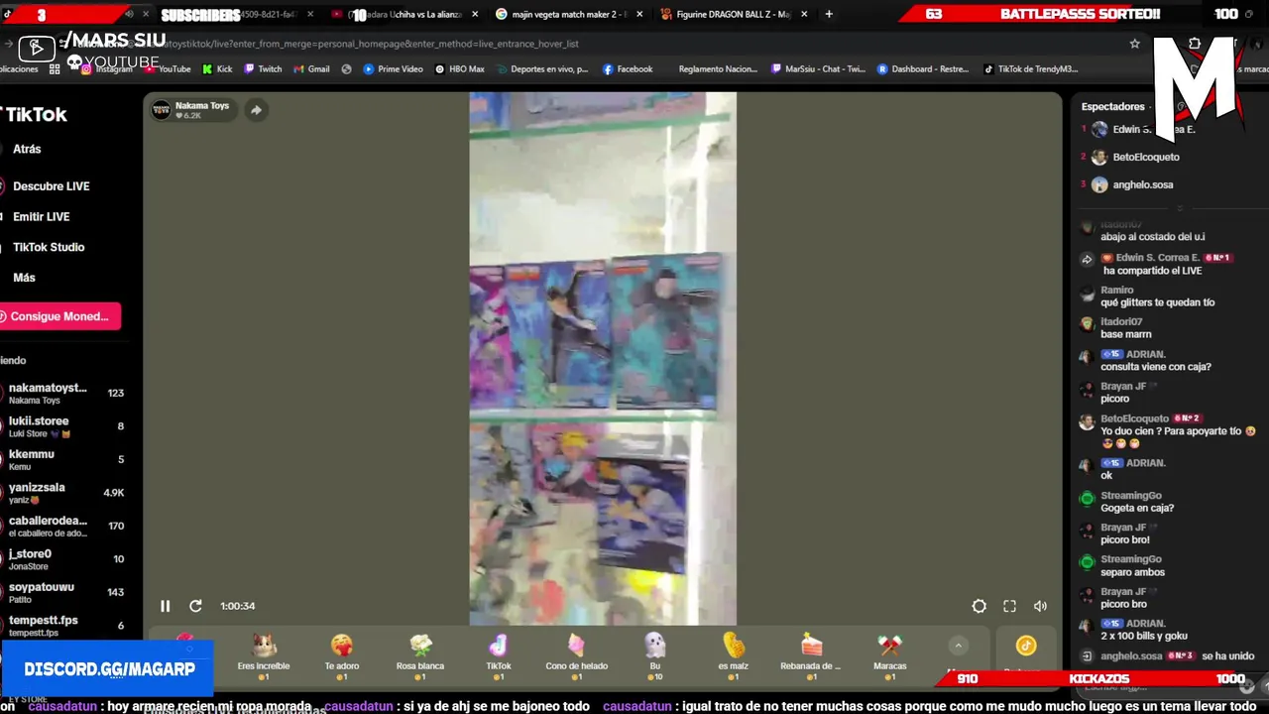The width and height of the screenshot is (1269, 714).
Task: Click Ramiro's 'qué glitters te quedan tío' comment
Action: click(x=1157, y=302)
